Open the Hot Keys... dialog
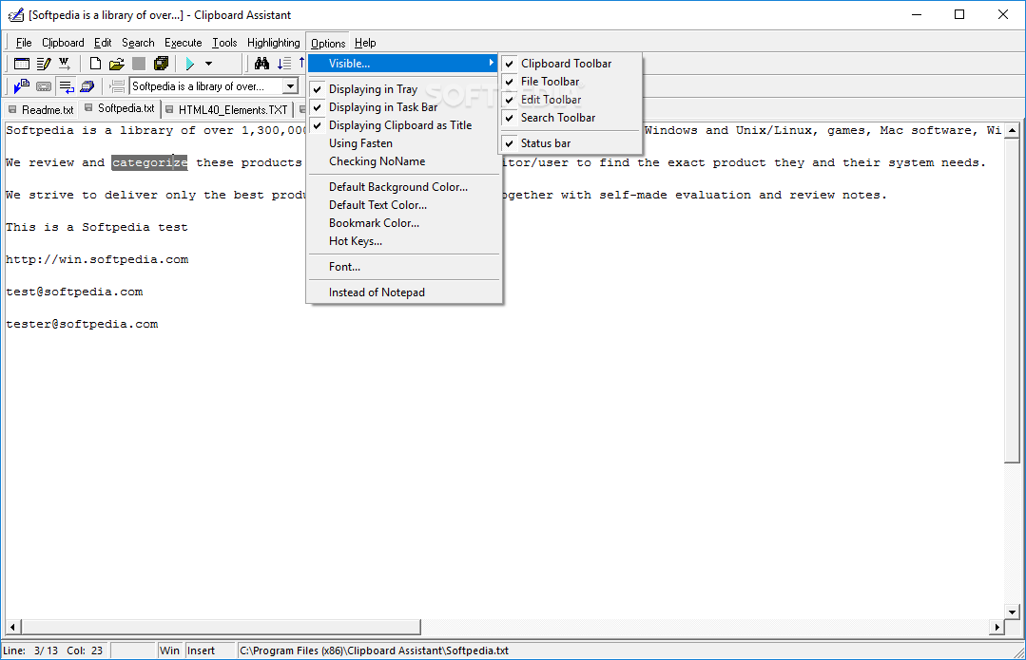 click(x=404, y=241)
